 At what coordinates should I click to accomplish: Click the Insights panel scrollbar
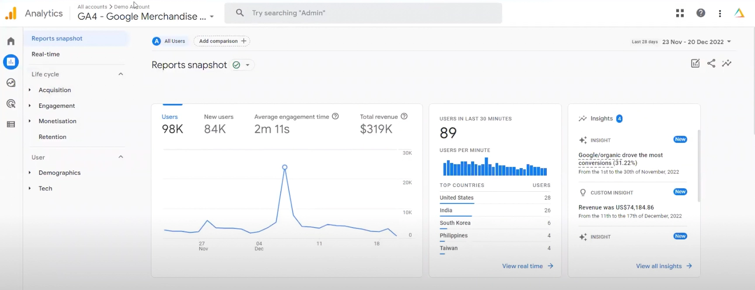[699, 166]
